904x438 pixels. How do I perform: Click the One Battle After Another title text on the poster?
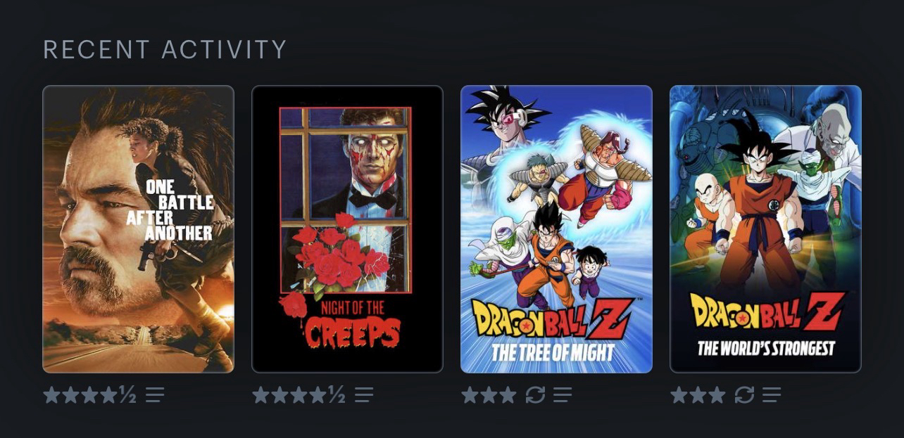tap(170, 211)
